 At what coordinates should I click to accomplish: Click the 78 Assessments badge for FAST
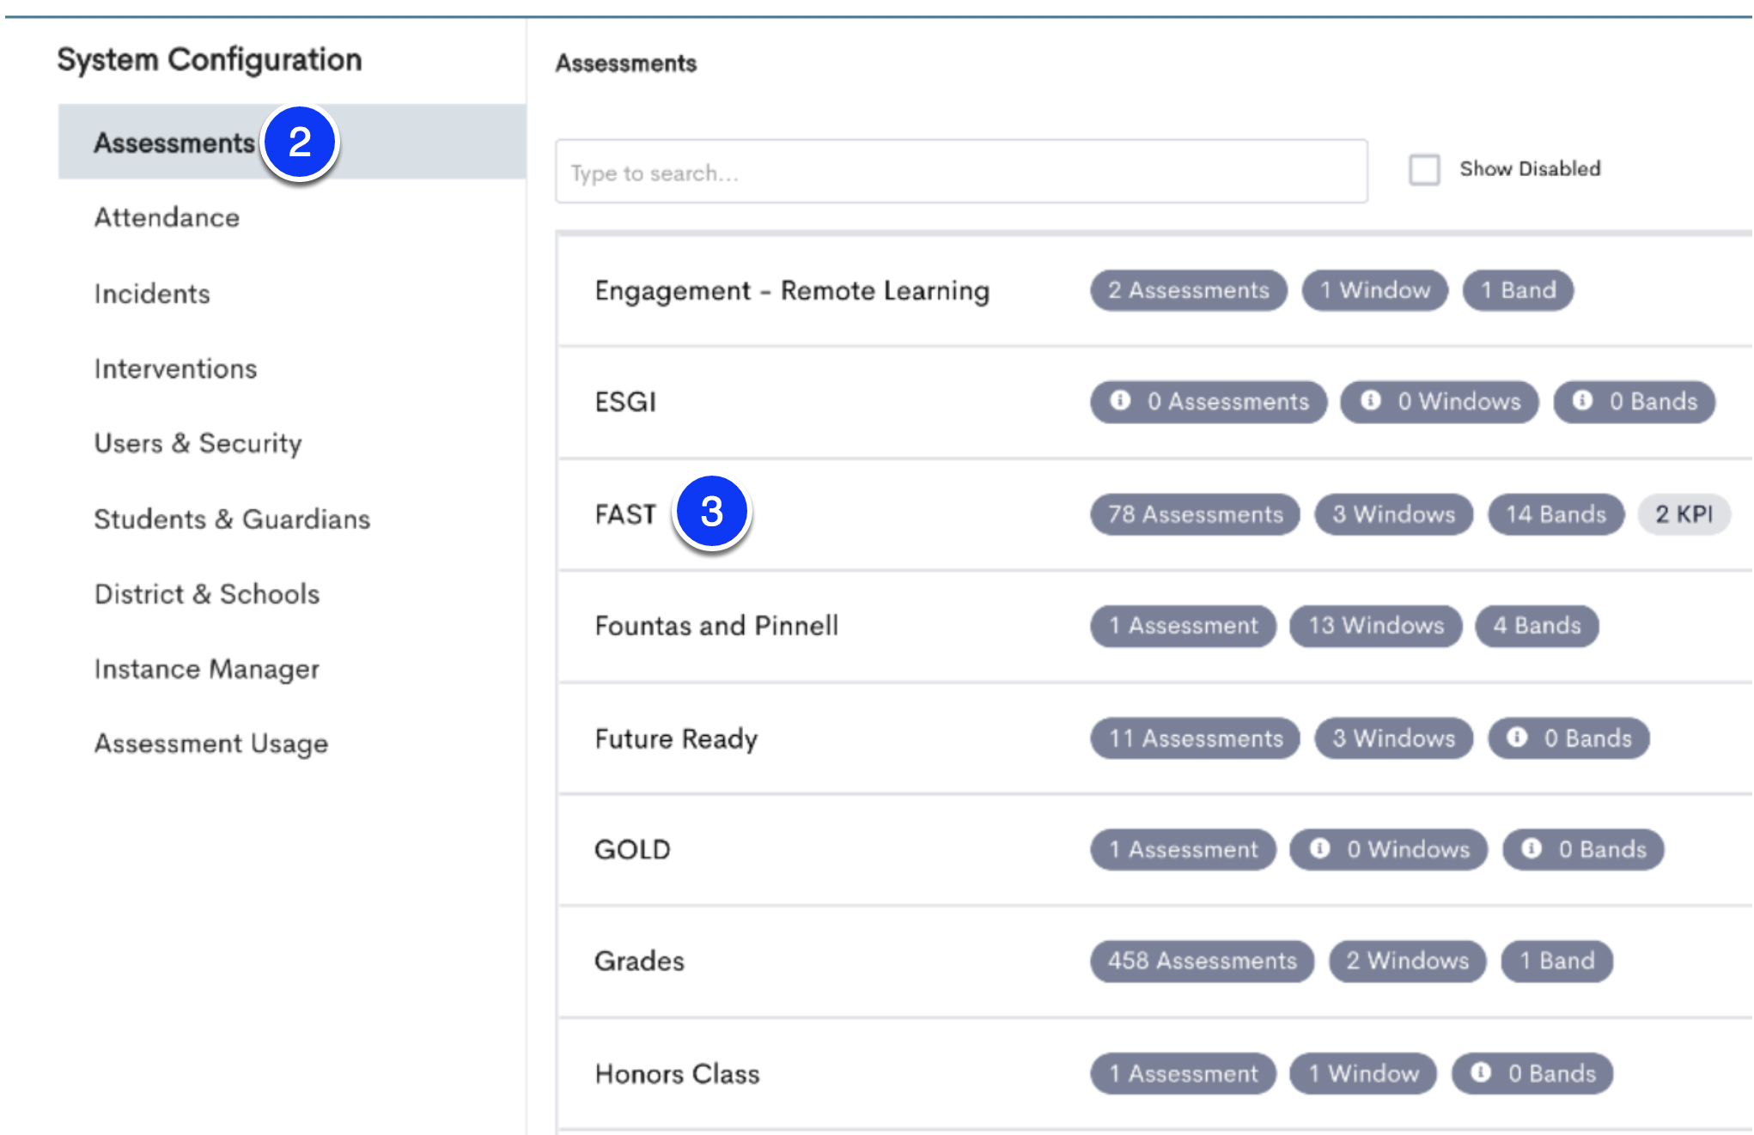click(1195, 514)
